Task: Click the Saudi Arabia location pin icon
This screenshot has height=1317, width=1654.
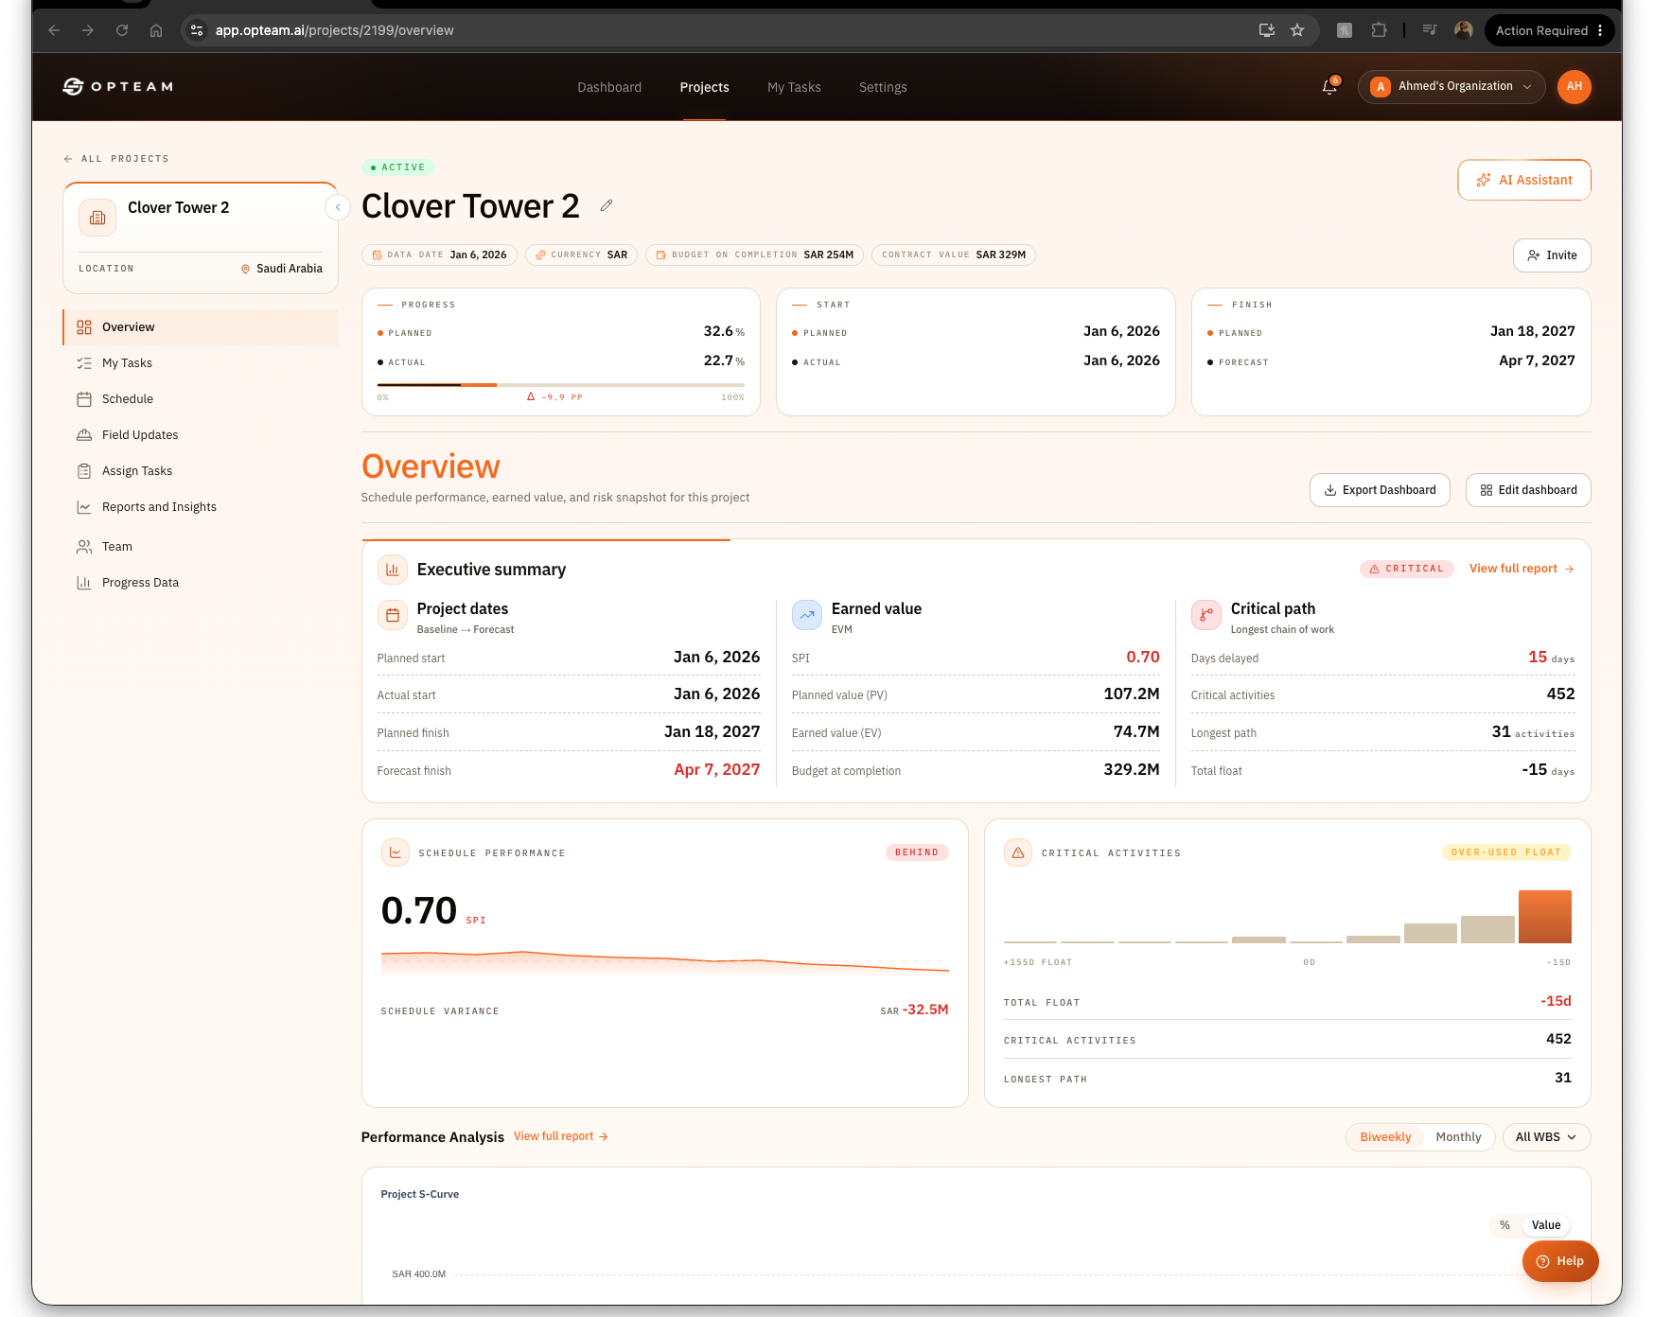Action: click(x=245, y=269)
